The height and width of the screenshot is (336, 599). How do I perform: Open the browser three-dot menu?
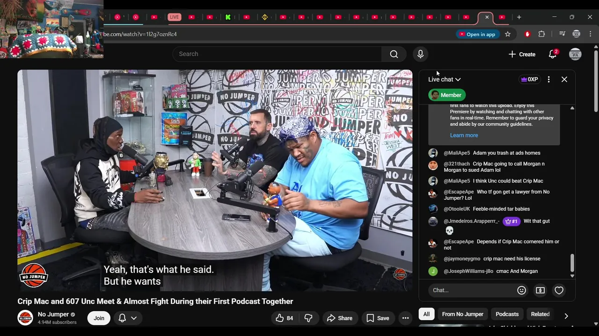coord(590,34)
